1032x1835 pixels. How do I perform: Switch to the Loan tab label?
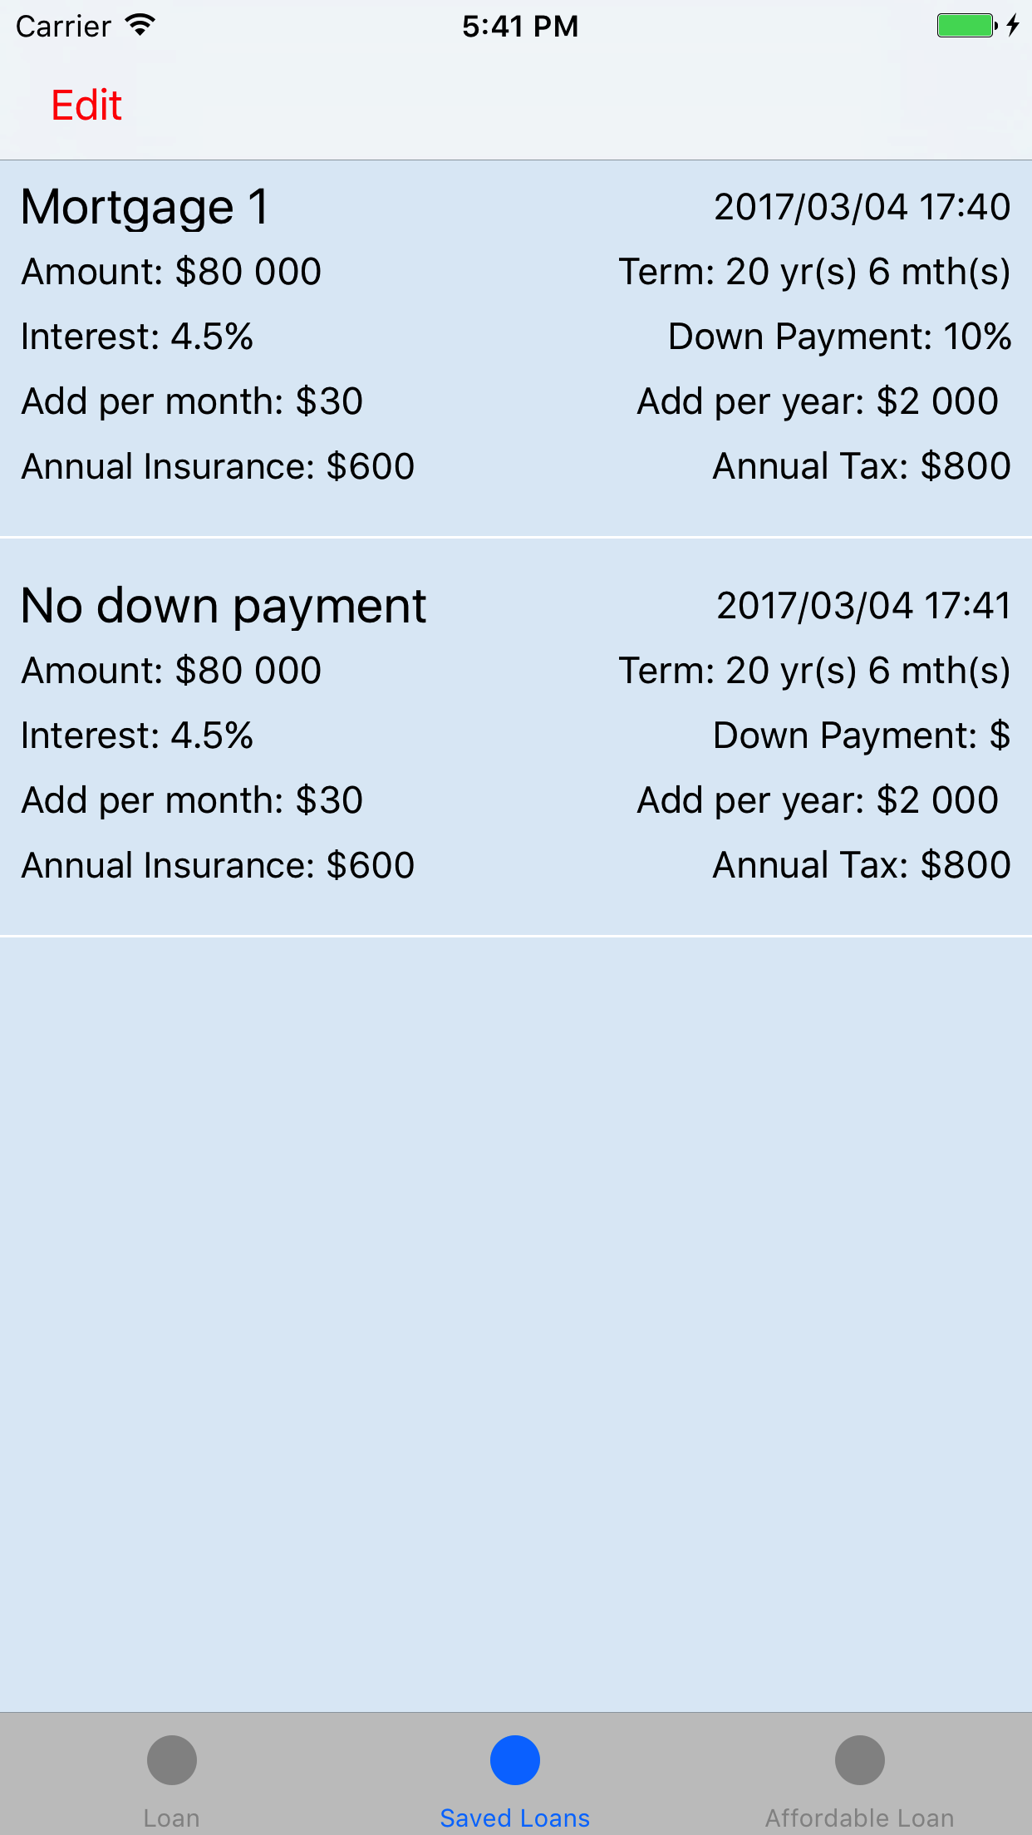coord(172,1818)
